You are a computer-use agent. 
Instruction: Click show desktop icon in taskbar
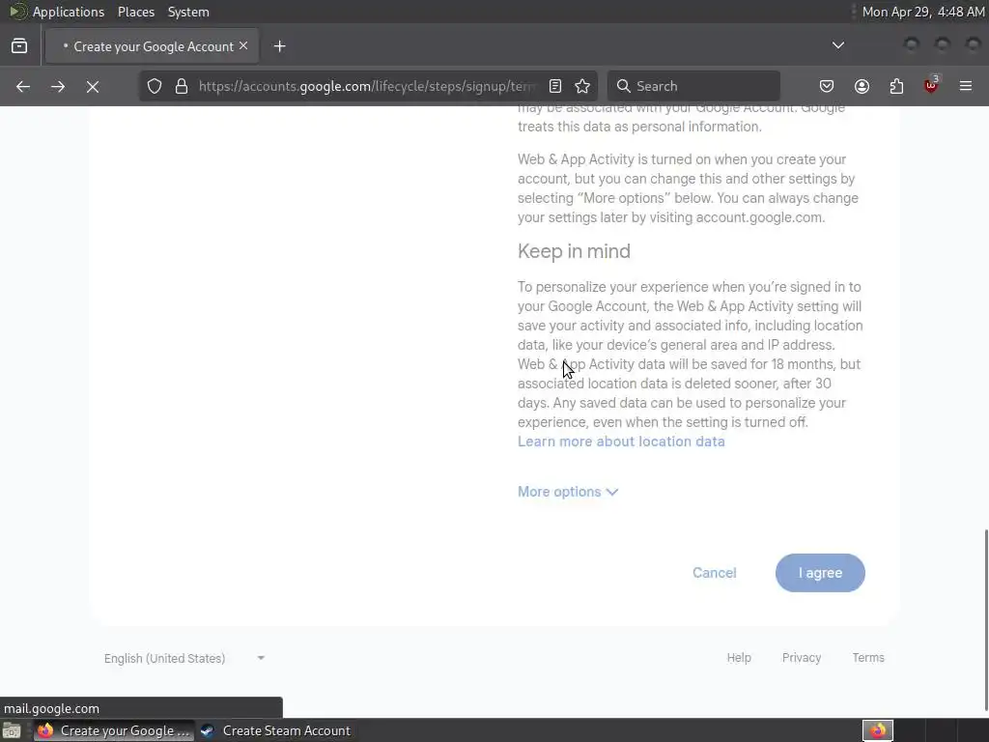12,730
